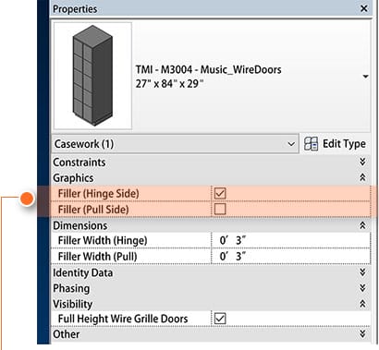Expand the Constraints section
The height and width of the screenshot is (350, 379).
362,162
